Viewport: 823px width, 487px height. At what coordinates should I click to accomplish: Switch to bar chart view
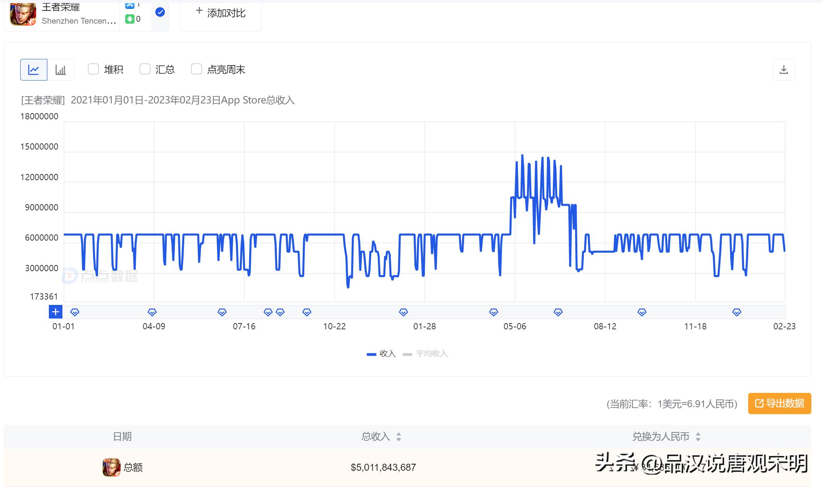point(61,70)
